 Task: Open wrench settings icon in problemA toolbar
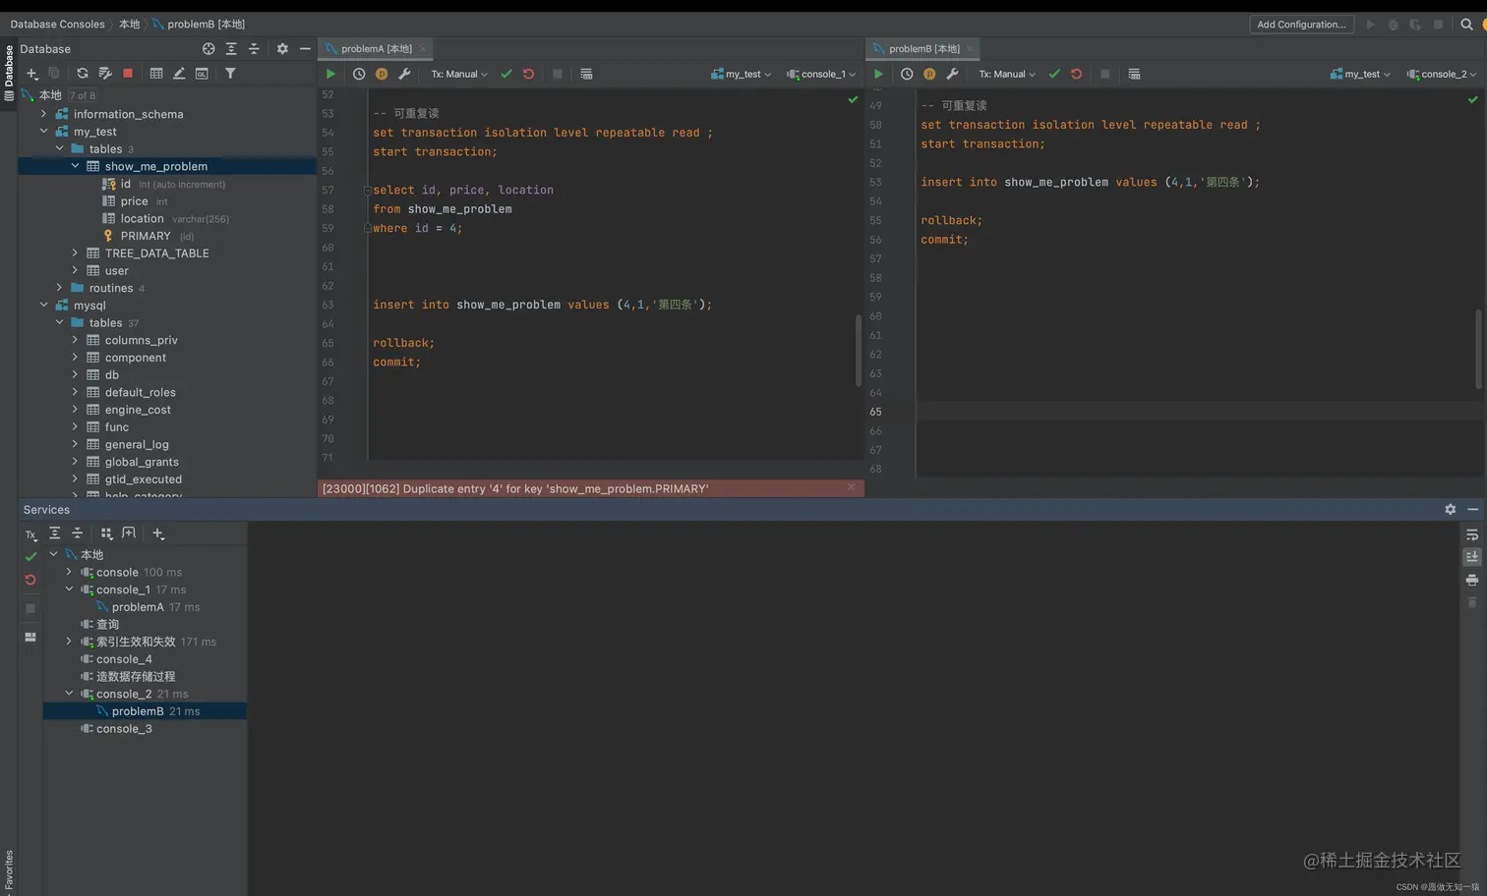click(404, 74)
